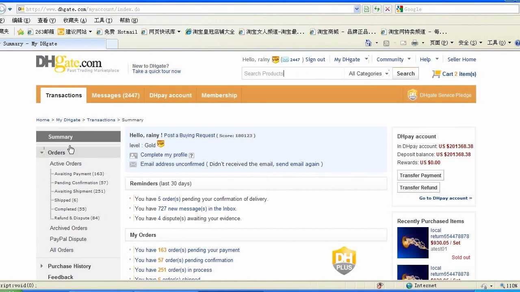Open the 安全(S) Safety dropdown menu
Screen dimensions: 520x292
(470, 43)
